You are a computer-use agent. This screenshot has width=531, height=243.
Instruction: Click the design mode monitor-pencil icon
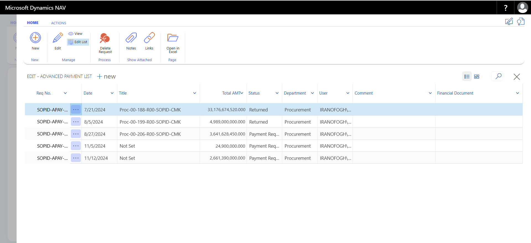pos(509,22)
